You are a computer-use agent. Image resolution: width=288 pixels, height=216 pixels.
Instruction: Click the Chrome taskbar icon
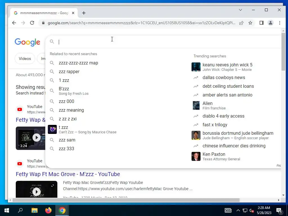tap(62, 210)
